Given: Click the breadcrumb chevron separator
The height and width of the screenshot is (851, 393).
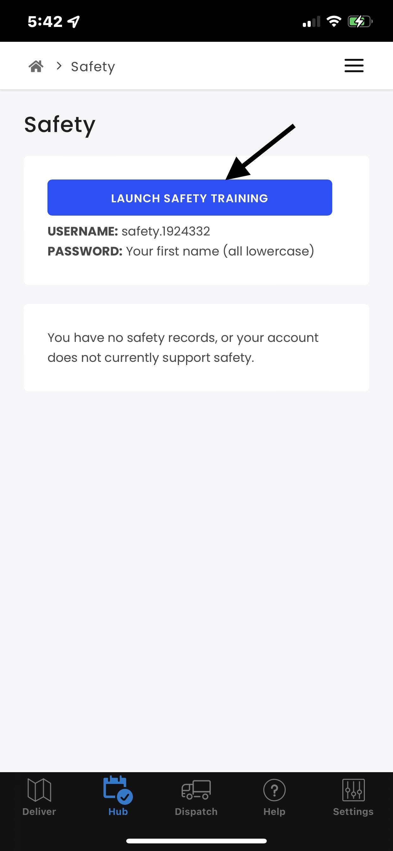Looking at the screenshot, I should (x=59, y=66).
